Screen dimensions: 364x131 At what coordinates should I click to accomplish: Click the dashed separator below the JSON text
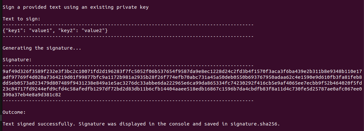coord(128,36)
